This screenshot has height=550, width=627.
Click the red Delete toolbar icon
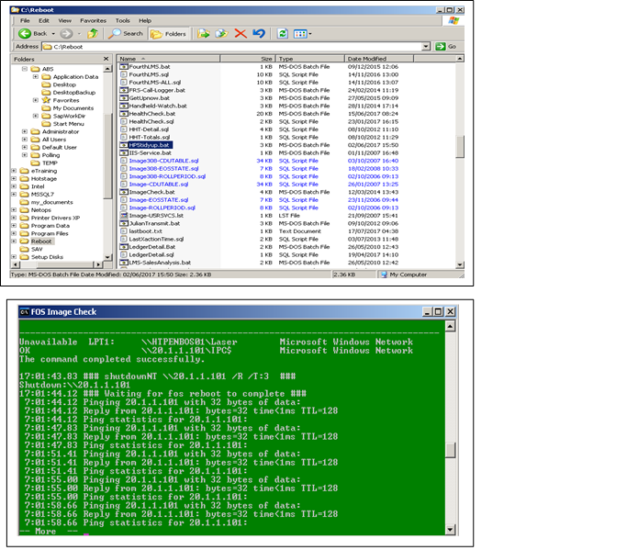click(240, 33)
